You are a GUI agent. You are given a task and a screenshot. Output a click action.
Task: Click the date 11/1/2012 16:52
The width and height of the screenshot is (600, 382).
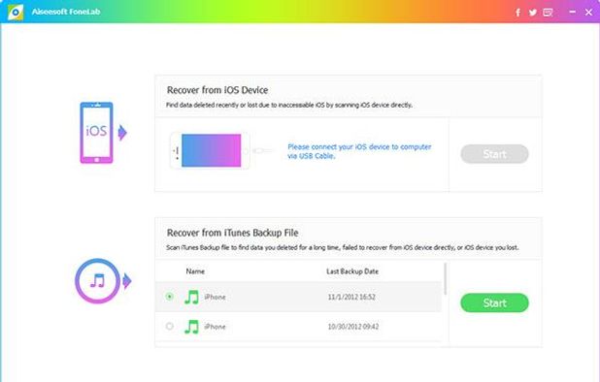[351, 297]
